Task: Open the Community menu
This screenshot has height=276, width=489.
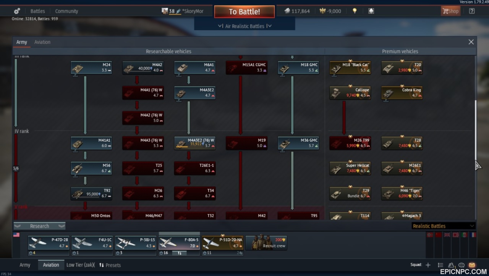Action: tap(66, 11)
